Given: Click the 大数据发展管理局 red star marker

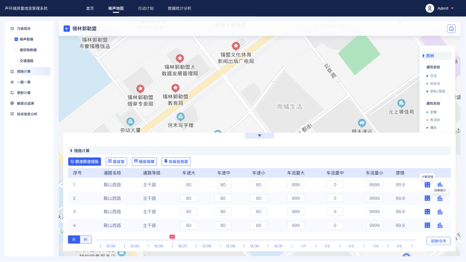Looking at the screenshot, I should coord(179,58).
